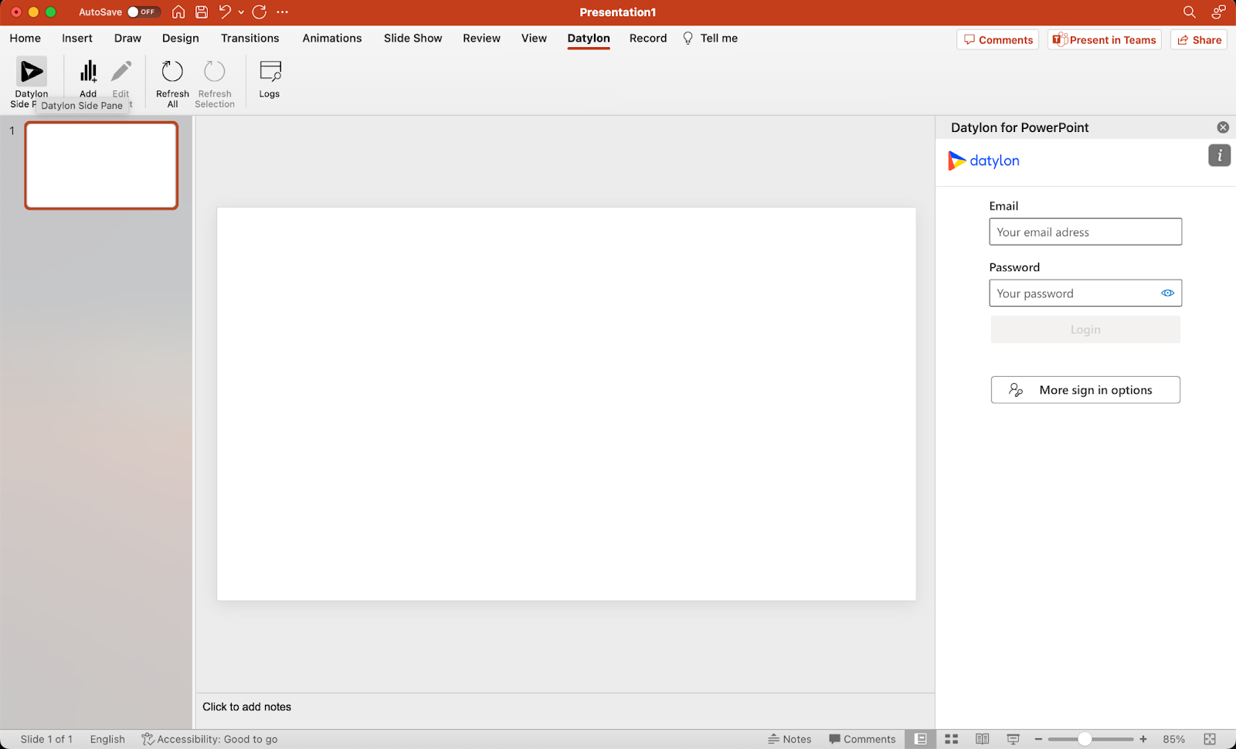Image resolution: width=1236 pixels, height=749 pixels.
Task: Click the Tell me lightbulb search
Action: coord(711,38)
